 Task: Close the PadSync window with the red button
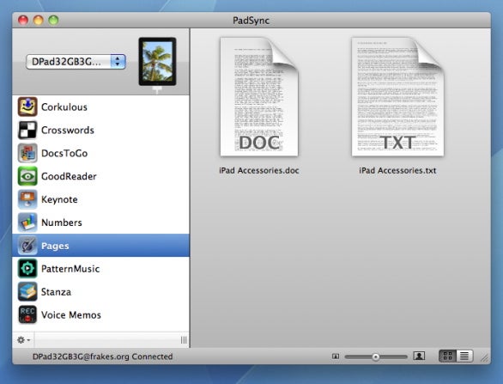(x=23, y=20)
